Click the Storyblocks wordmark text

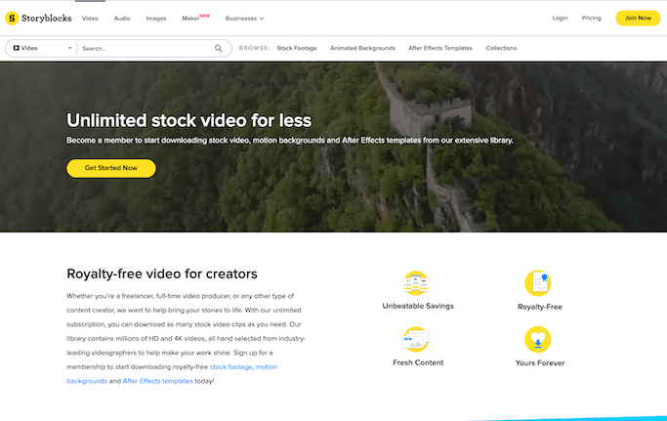[47, 18]
